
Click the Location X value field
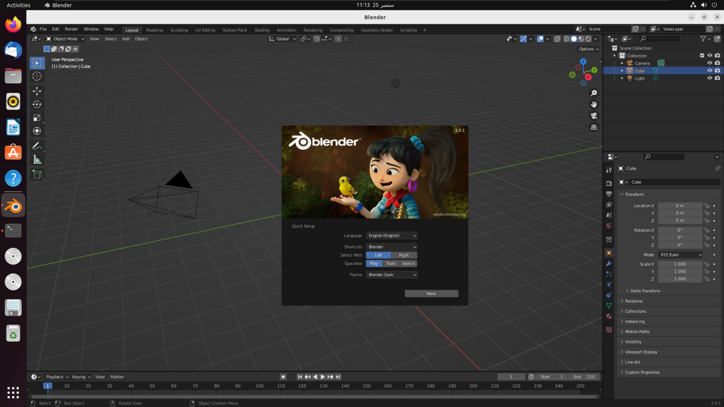click(x=680, y=206)
